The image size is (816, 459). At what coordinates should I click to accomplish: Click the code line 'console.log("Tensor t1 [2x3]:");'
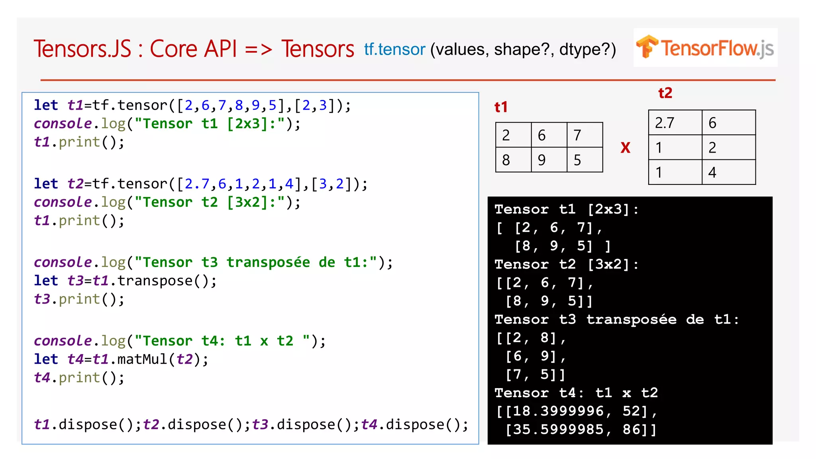click(x=167, y=124)
